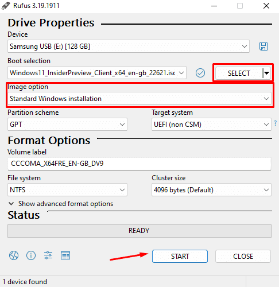Click the CLOSE button
This screenshot has width=279, height=287.
tap(243, 256)
